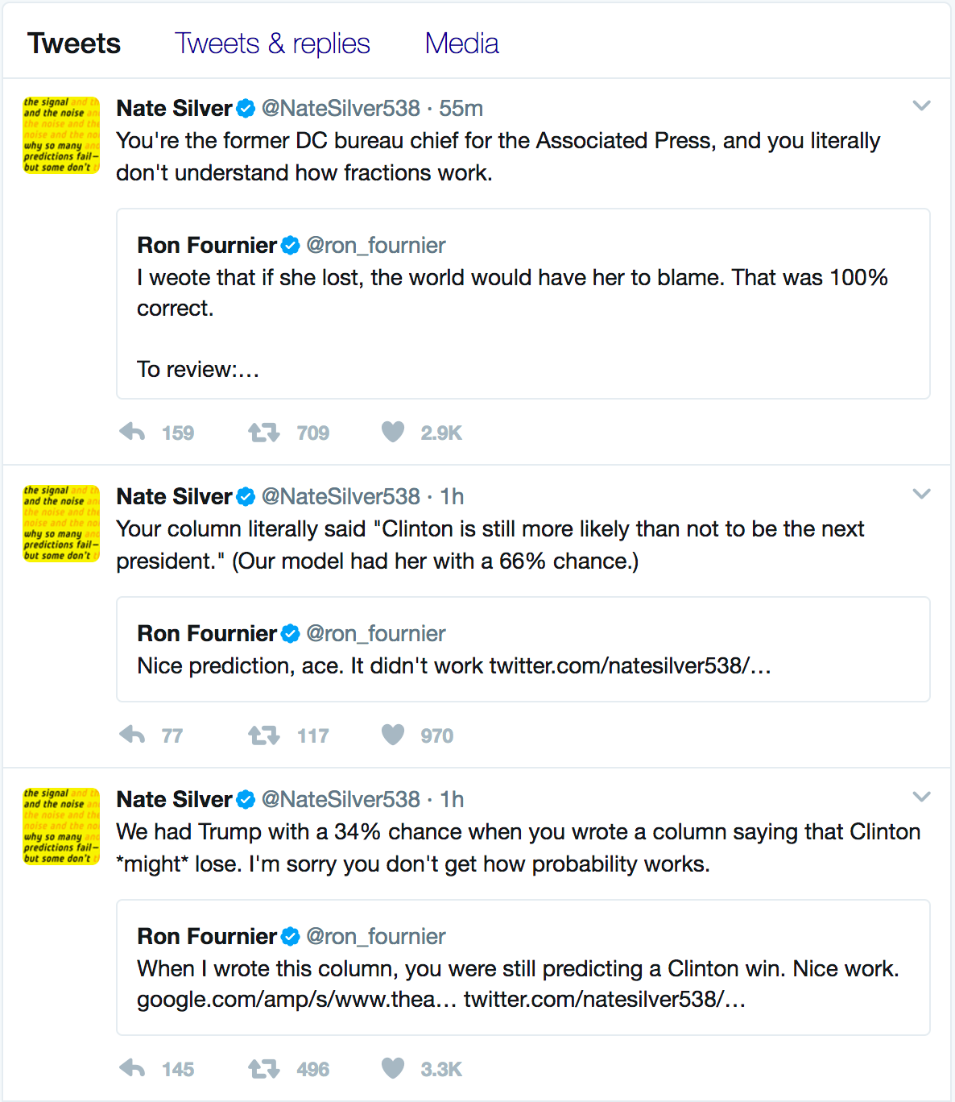Screen dimensions: 955x1102
Task: Switch to the Tweets & replies tab
Action: pos(272,43)
